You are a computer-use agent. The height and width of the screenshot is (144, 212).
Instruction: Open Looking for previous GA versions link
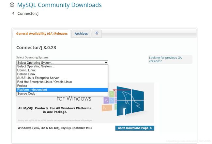[x=165, y=59]
